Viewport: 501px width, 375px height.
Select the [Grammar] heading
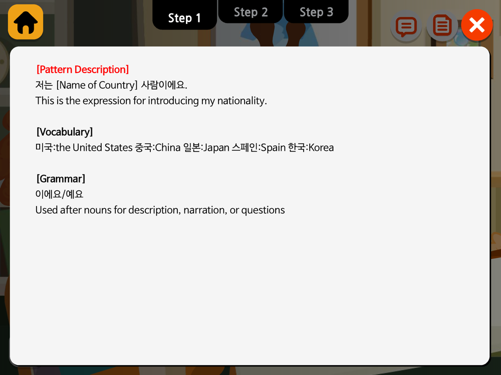[x=61, y=179]
